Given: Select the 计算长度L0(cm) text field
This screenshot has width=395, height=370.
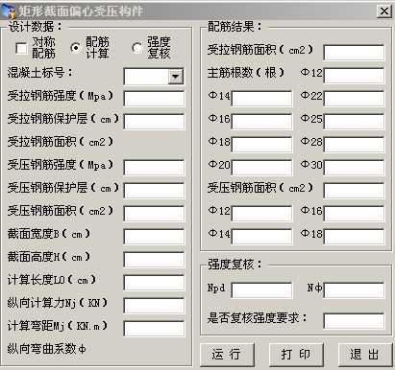Looking at the screenshot, I should pos(154,283).
